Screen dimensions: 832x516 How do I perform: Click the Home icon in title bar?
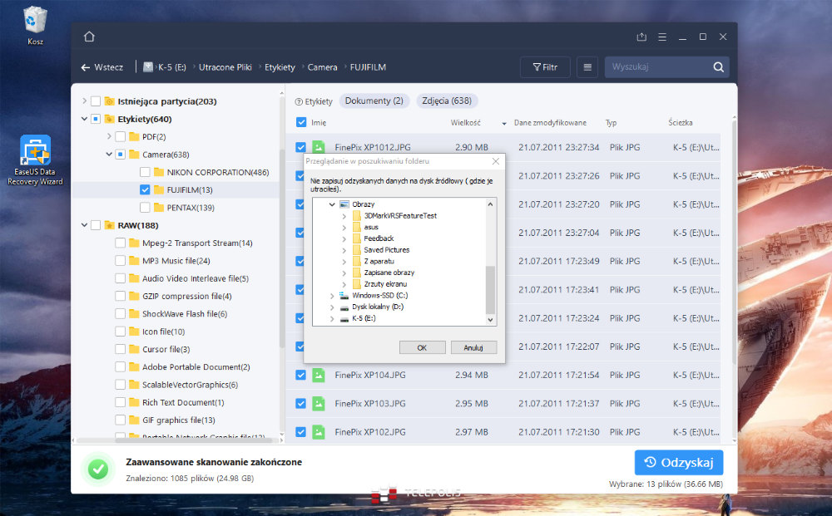tap(89, 37)
